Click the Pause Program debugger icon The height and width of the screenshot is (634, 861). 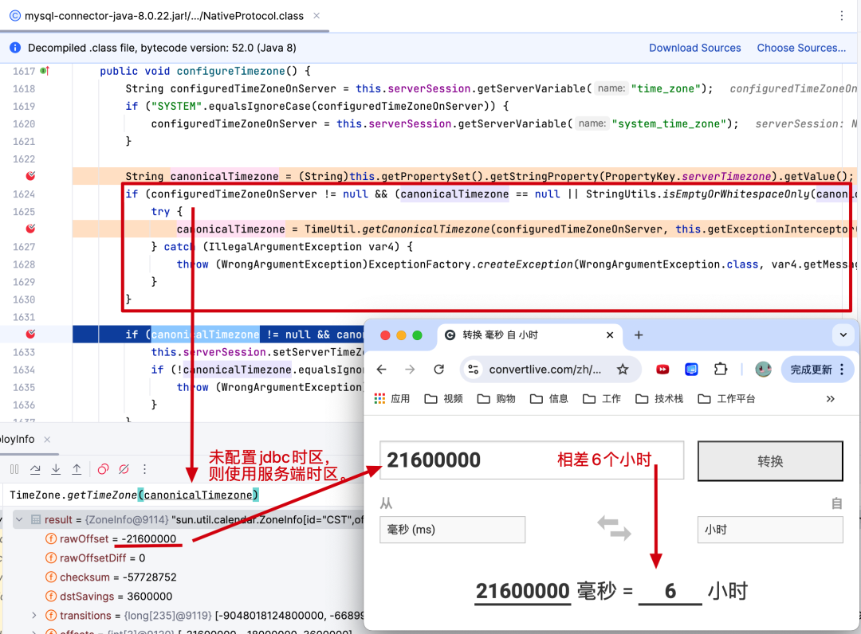14,469
